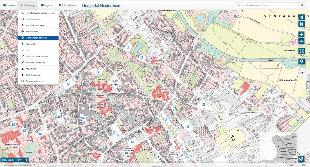
Task: Click the parking icon beside Basilika
Action: (113, 81)
